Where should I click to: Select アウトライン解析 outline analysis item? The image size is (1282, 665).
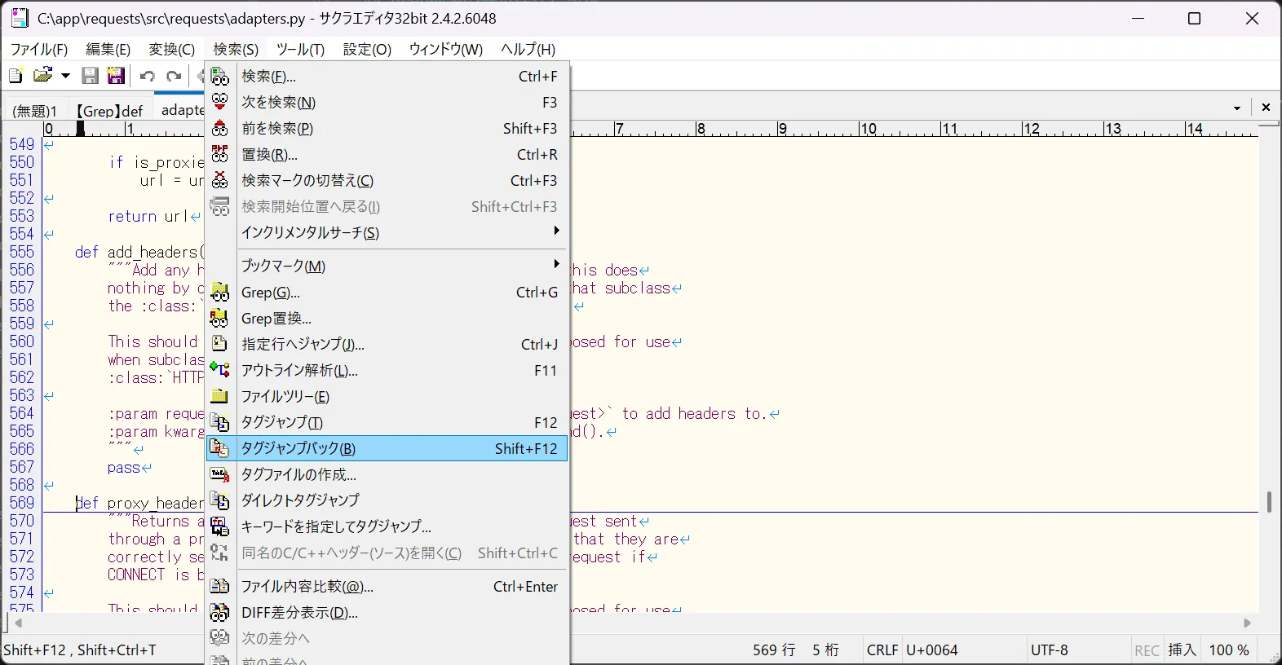299,371
